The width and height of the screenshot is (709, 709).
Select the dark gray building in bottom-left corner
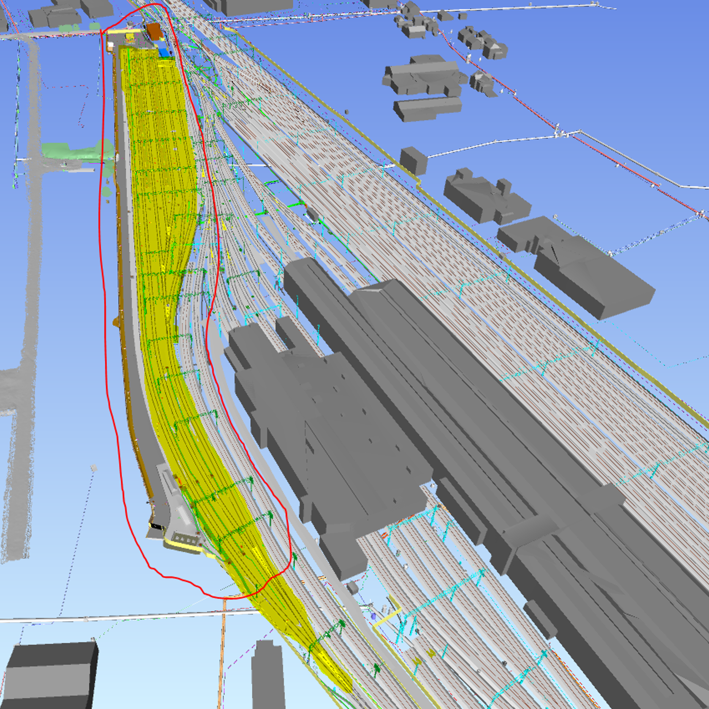[49, 675]
